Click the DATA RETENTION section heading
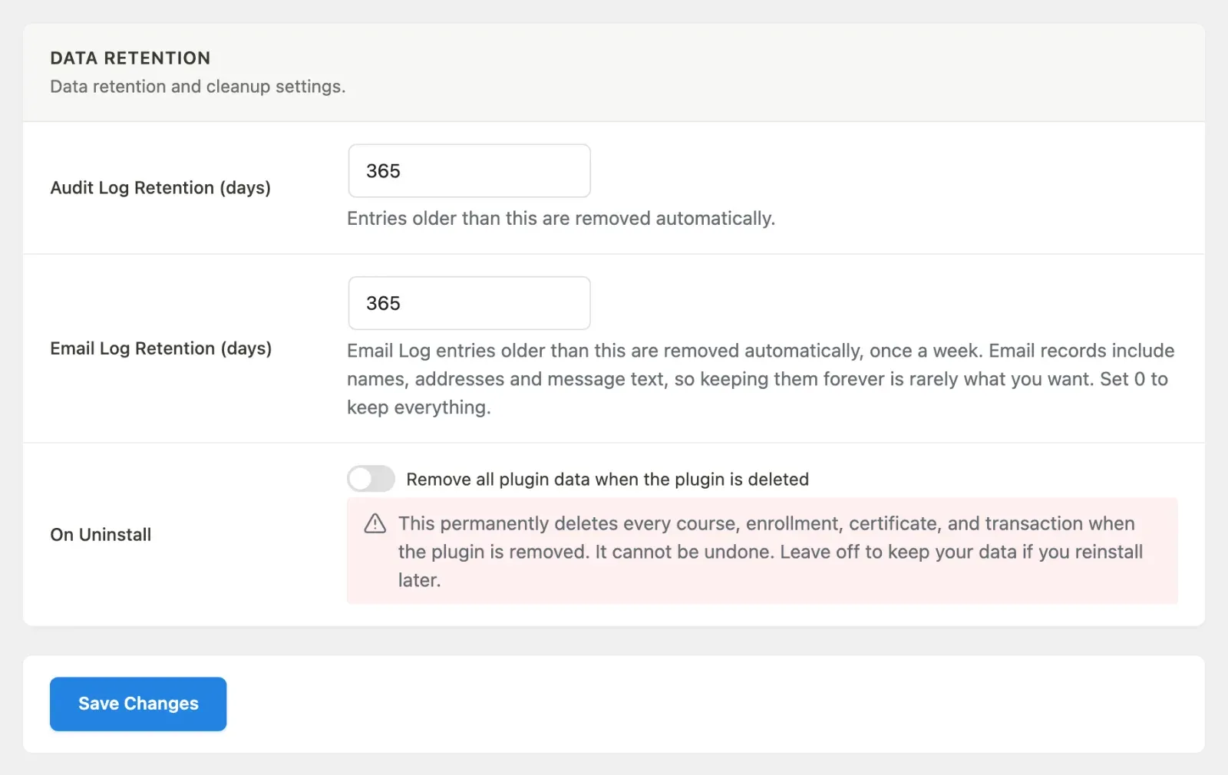Image resolution: width=1228 pixels, height=775 pixels. pos(130,58)
